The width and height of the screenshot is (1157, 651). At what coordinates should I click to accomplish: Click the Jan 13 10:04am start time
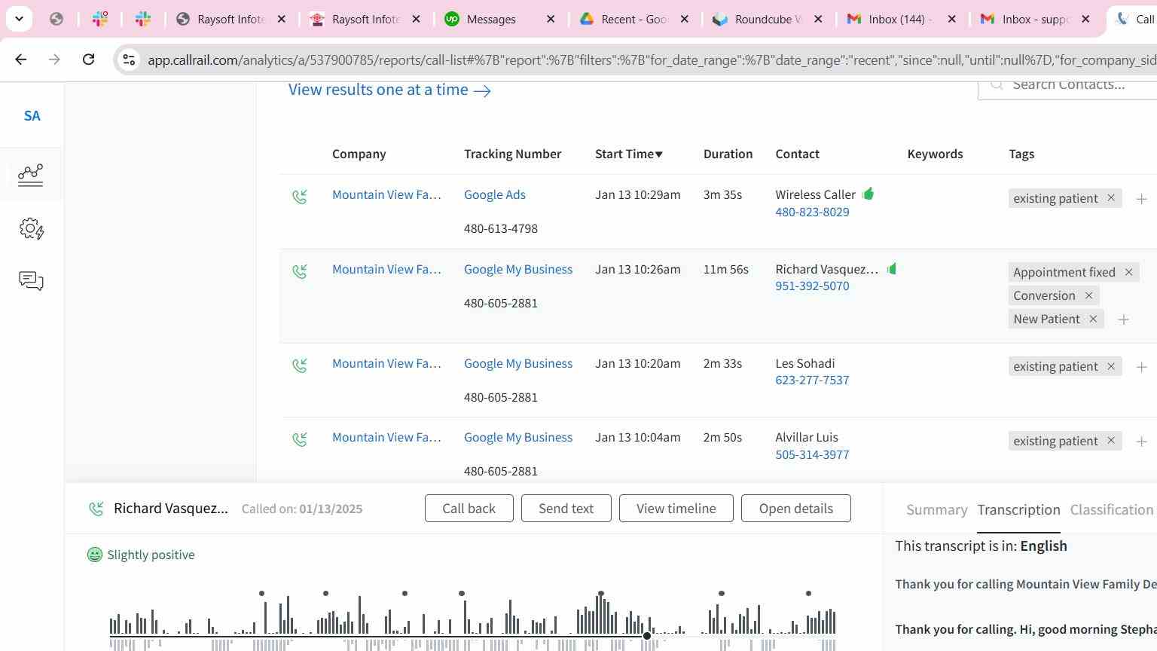[x=637, y=437]
